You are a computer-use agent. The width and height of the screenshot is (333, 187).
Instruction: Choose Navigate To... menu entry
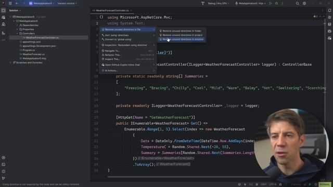128,51
